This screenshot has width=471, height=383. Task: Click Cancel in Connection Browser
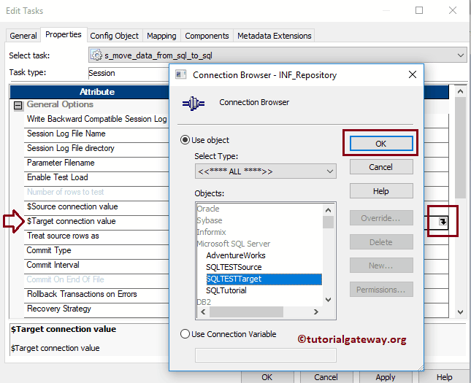pos(381,167)
